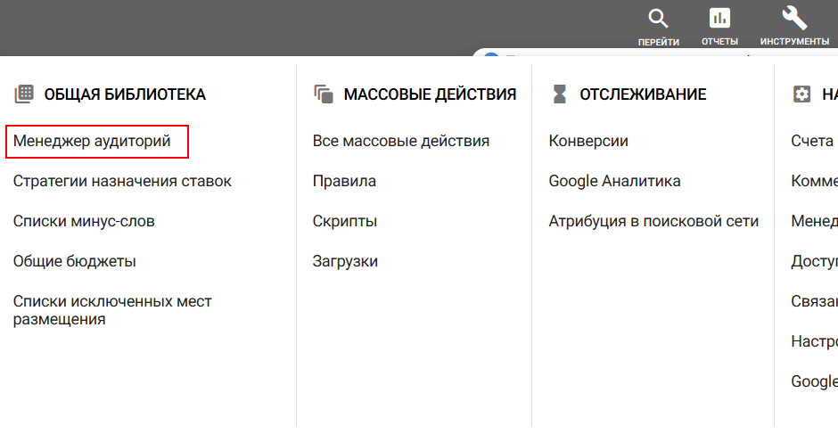
Task: Go to Общие бюджеты
Action: tap(74, 261)
